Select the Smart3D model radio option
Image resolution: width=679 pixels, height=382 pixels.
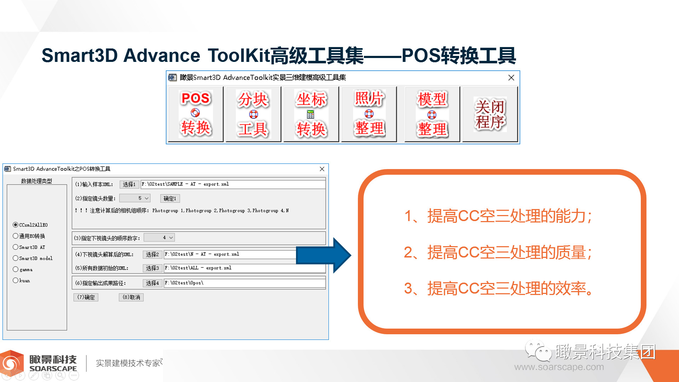(x=33, y=258)
